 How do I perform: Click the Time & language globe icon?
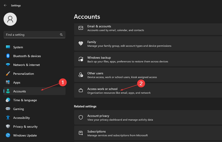tap(8, 100)
